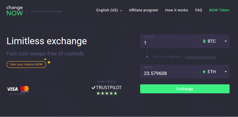Open the FAQ menu item
This screenshot has height=117, width=238.
click(198, 10)
